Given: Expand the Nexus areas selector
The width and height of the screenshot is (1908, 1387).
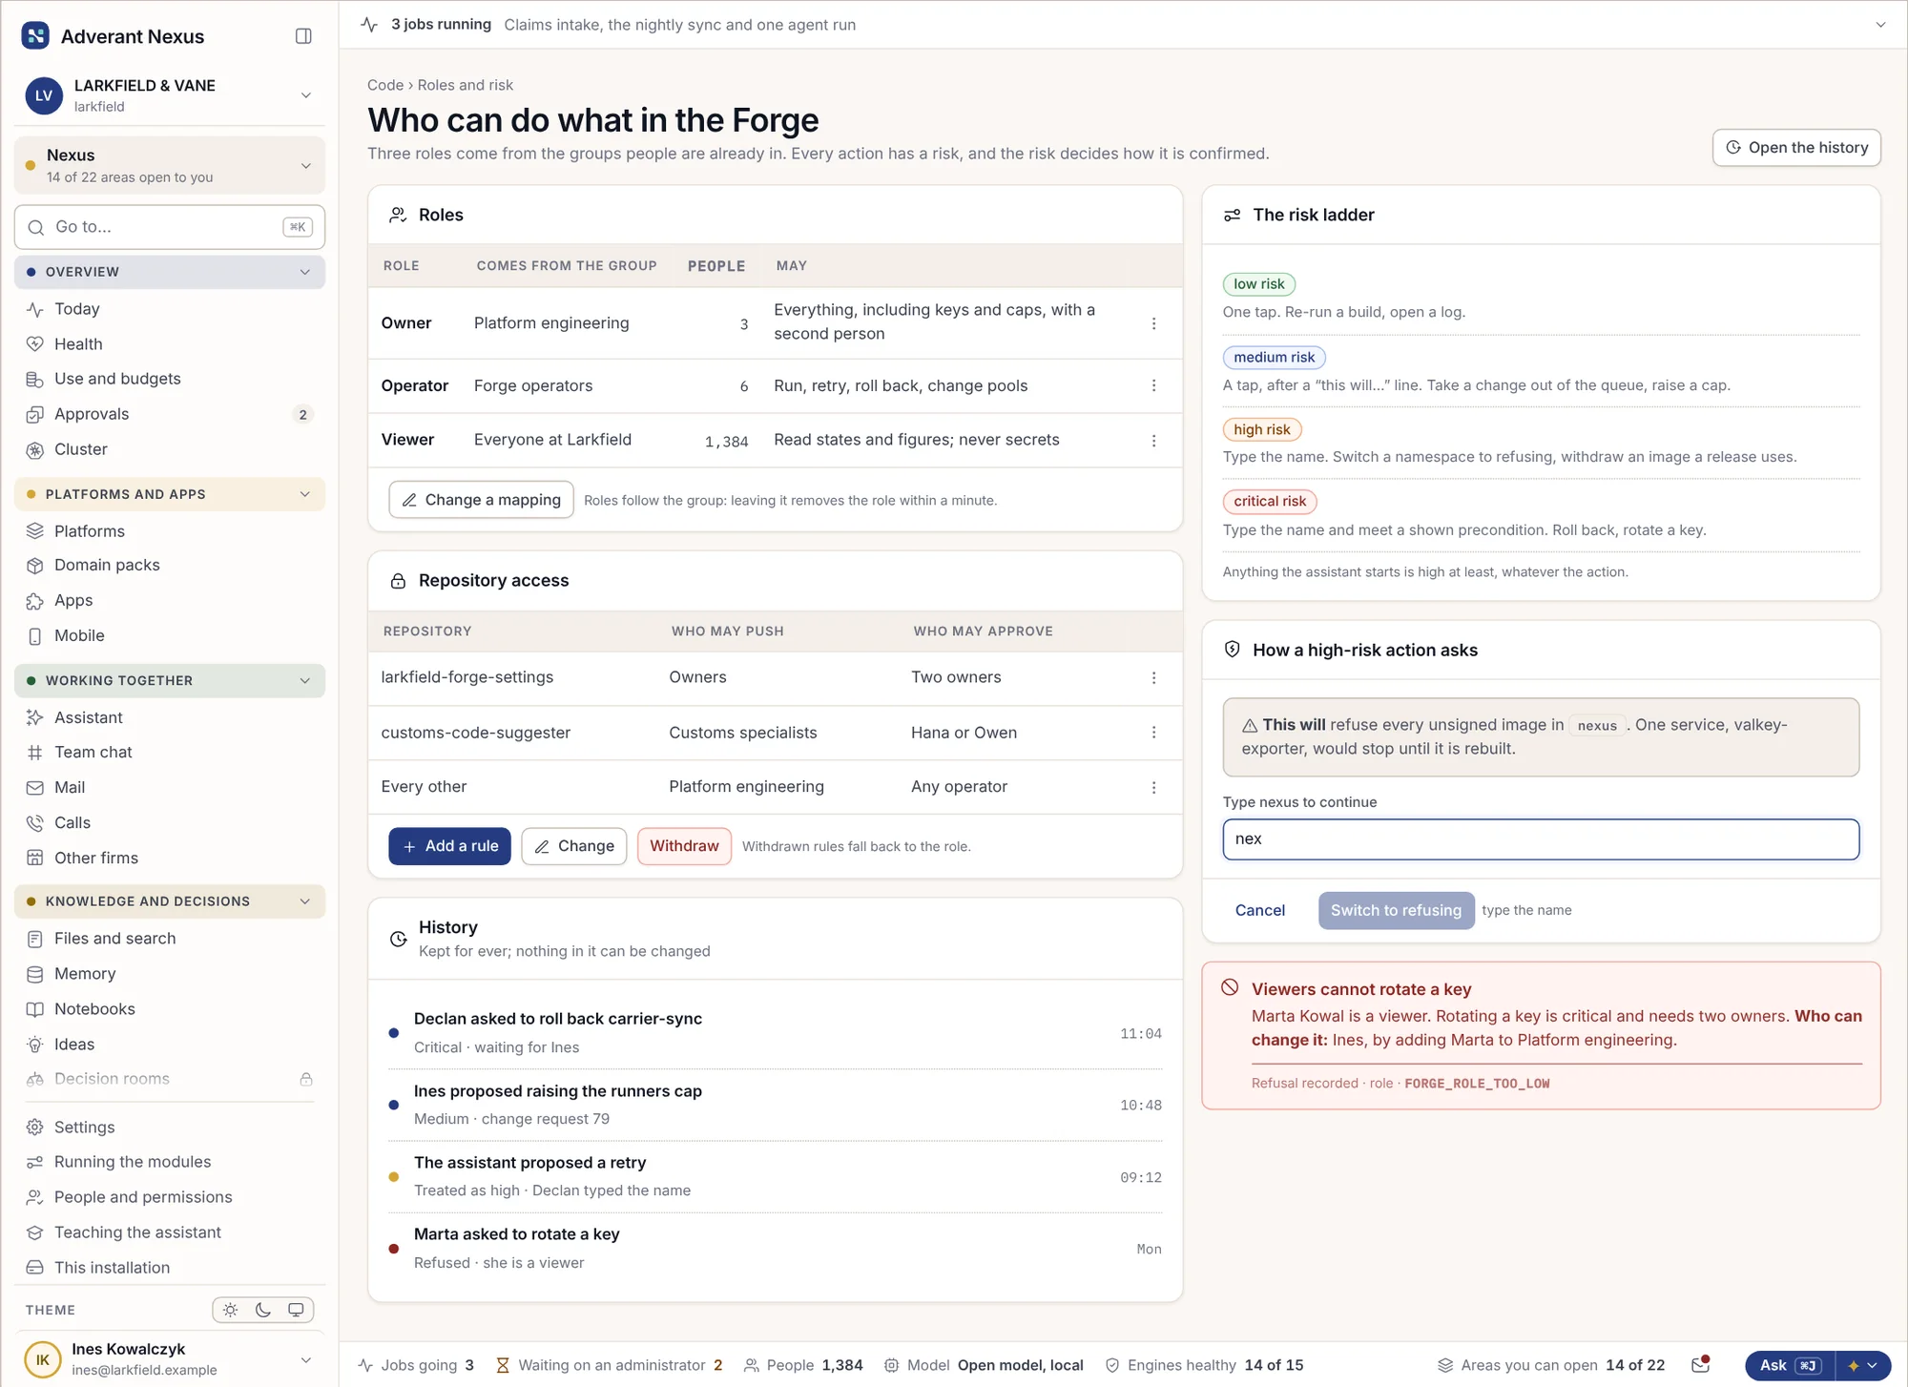Looking at the screenshot, I should coord(170,165).
